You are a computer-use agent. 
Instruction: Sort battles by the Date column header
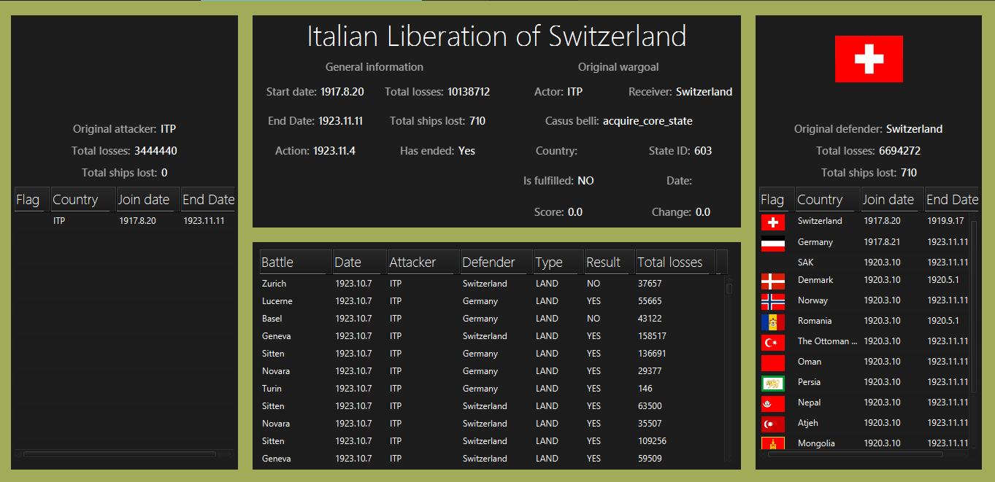tap(360, 262)
